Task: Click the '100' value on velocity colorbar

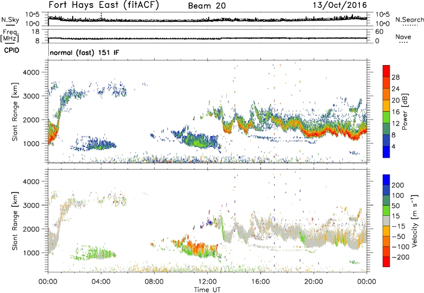Action: tap(398, 196)
